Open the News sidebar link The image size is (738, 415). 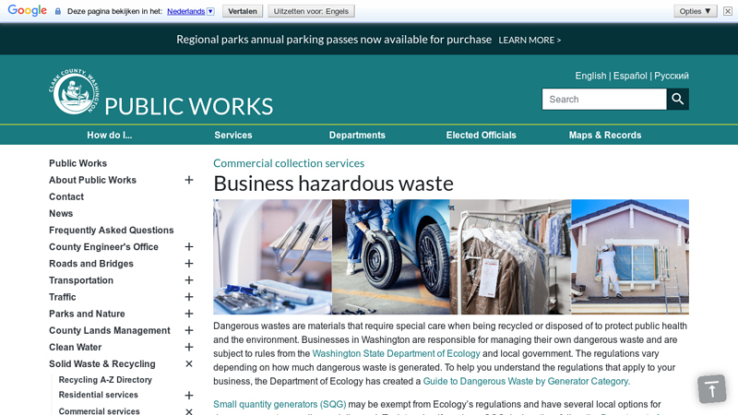pyautogui.click(x=61, y=213)
